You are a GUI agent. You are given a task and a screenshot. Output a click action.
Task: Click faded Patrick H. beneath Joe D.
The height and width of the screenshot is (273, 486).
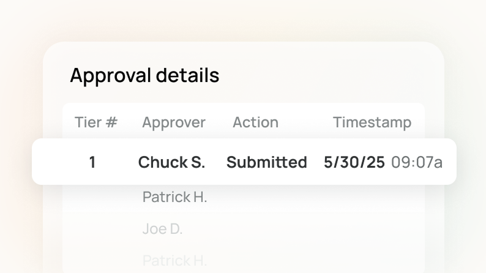174,261
